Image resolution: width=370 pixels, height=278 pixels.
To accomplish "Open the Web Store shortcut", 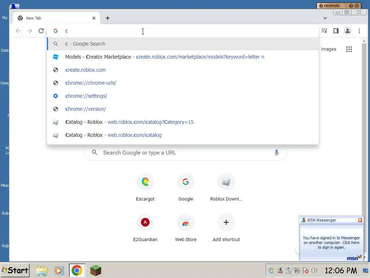I will (x=186, y=228).
